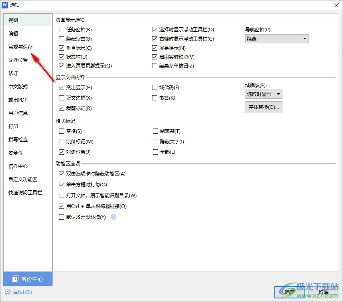The width and height of the screenshot is (343, 302).
Task: Enable the 隐藏空白(B) checkbox
Action: click(62, 39)
